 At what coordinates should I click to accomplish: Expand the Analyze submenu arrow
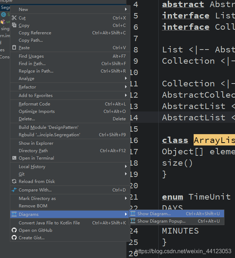(126, 78)
